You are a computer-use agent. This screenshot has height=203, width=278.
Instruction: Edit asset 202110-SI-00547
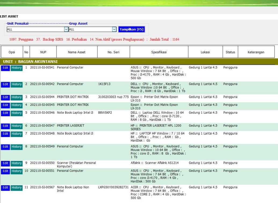point(5,126)
